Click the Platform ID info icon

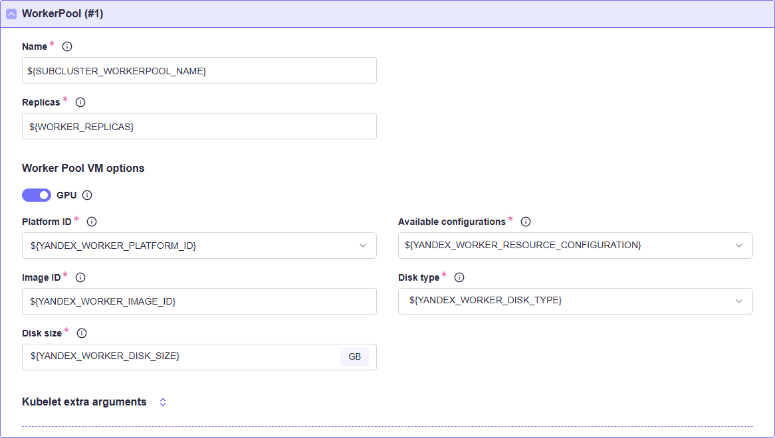[92, 222]
